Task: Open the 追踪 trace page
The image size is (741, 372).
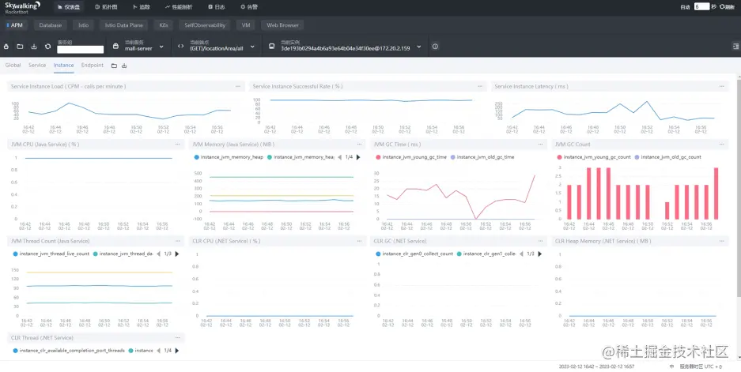Action: coord(142,7)
